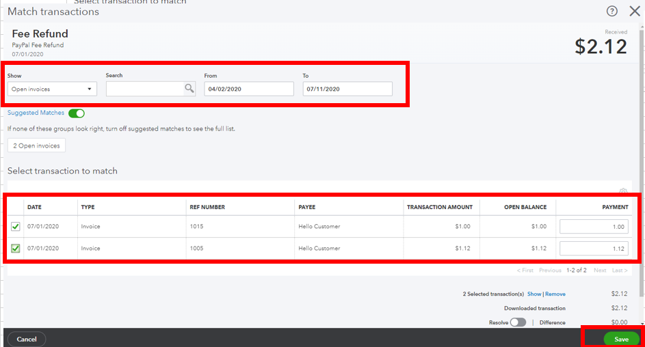Uncheck invoice 1005 checkbox
Image resolution: width=645 pixels, height=347 pixels.
click(15, 248)
